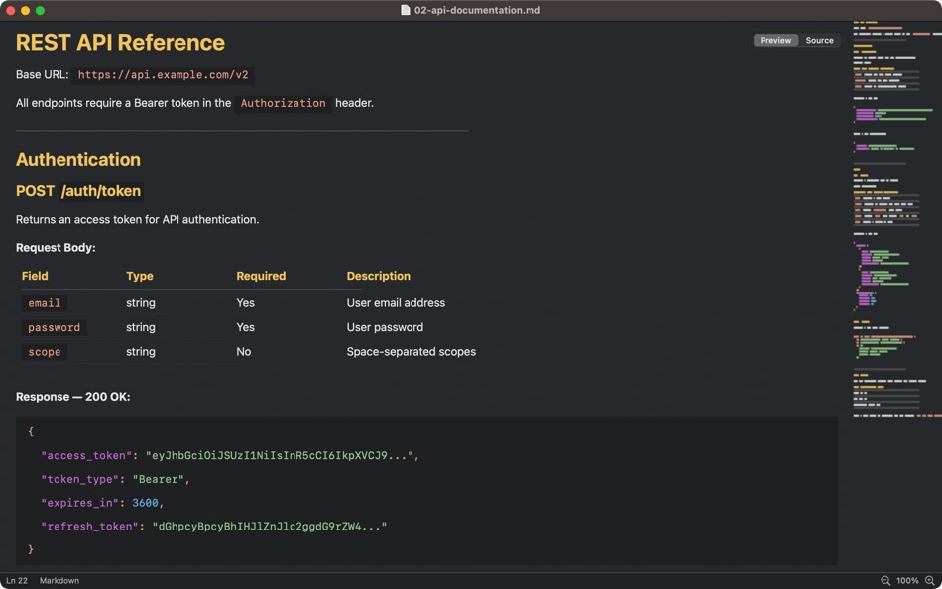Image resolution: width=942 pixels, height=589 pixels.
Task: Click the access_token key in JSON response
Action: pos(86,456)
